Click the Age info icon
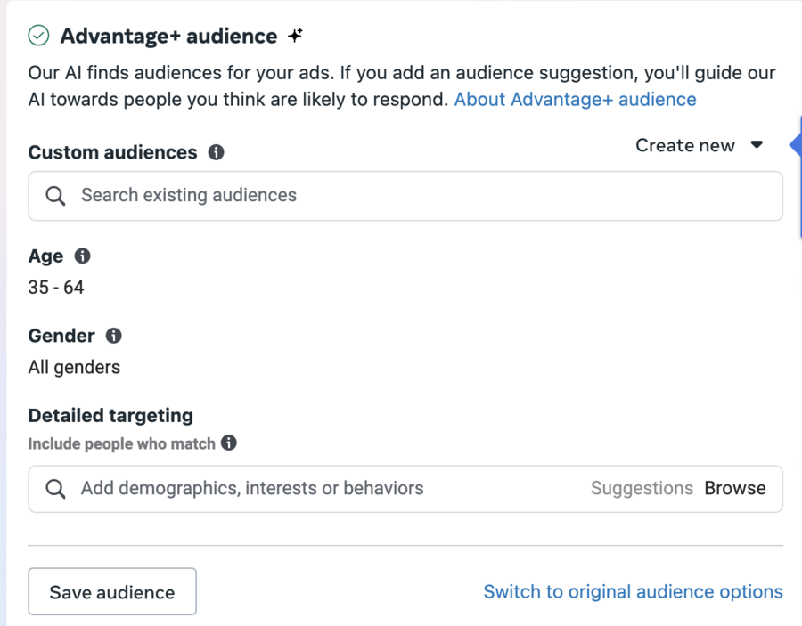Screen dimensions: 802x626 (x=82, y=256)
